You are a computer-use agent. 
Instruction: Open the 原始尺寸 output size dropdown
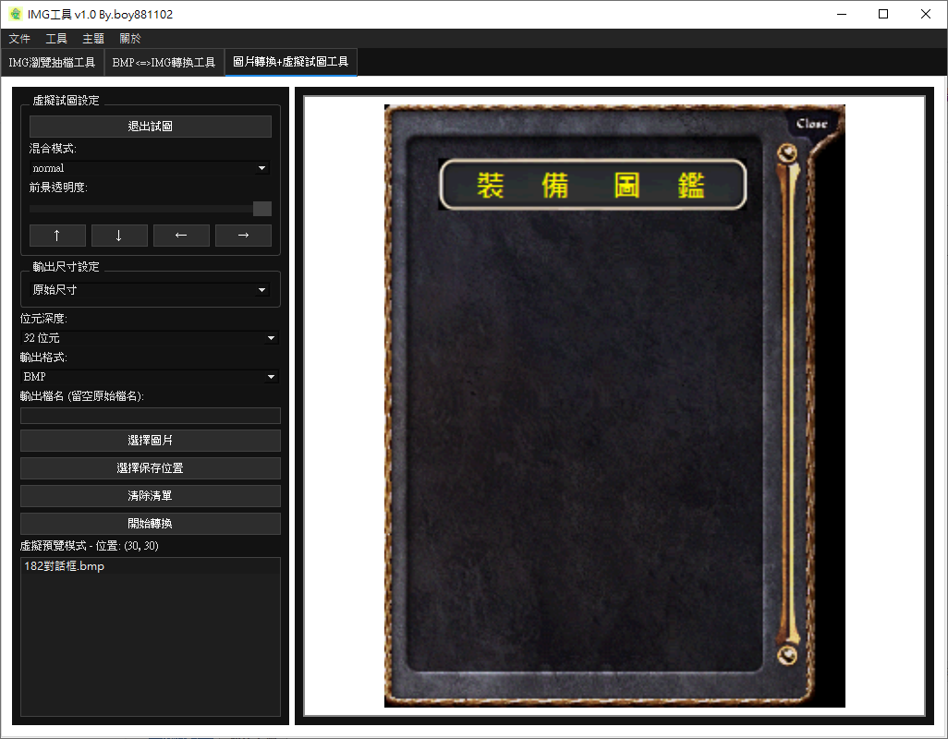click(x=150, y=290)
